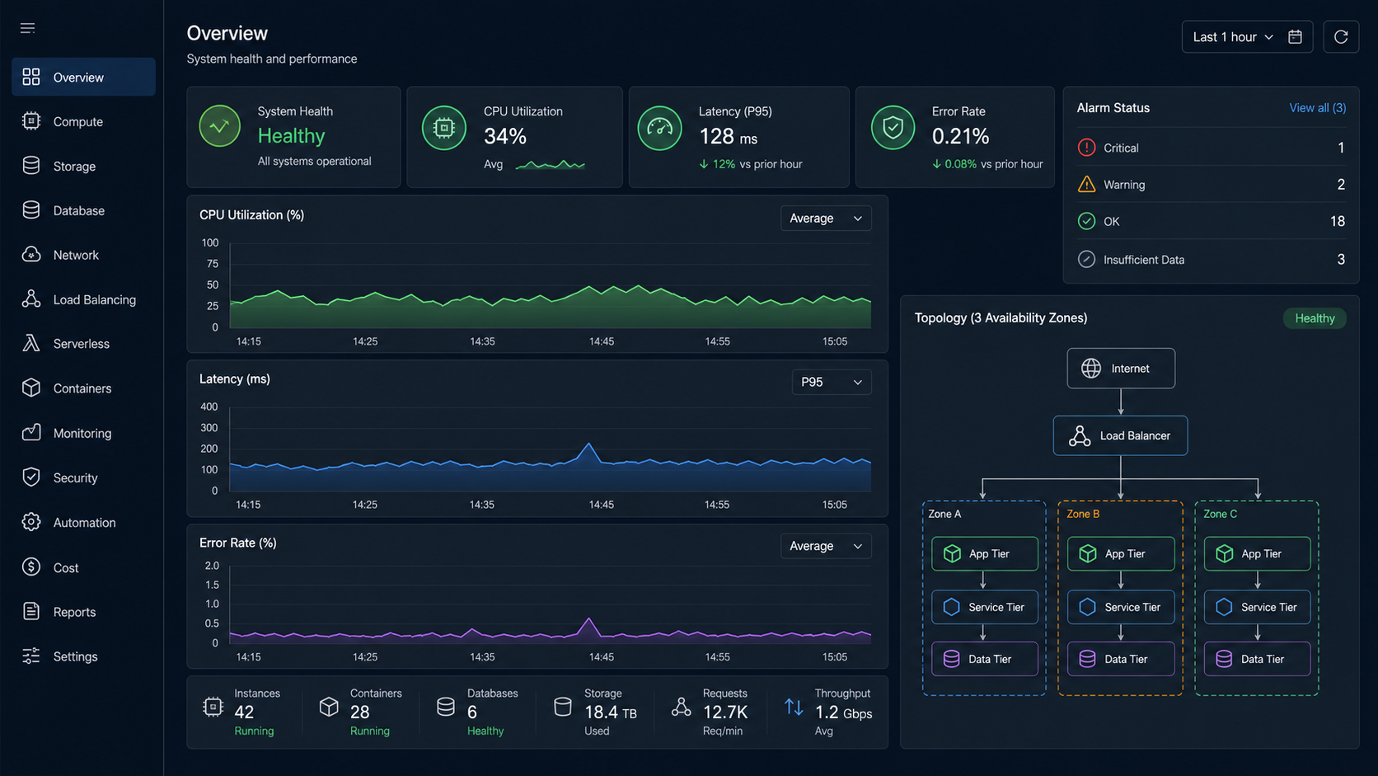
Task: Click the Instances chip icon in bottom bar
Action: point(213,707)
